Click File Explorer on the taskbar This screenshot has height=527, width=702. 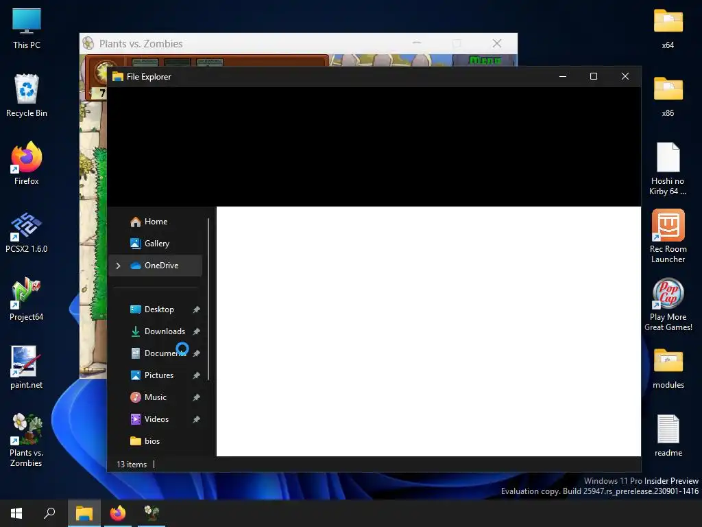[84, 513]
